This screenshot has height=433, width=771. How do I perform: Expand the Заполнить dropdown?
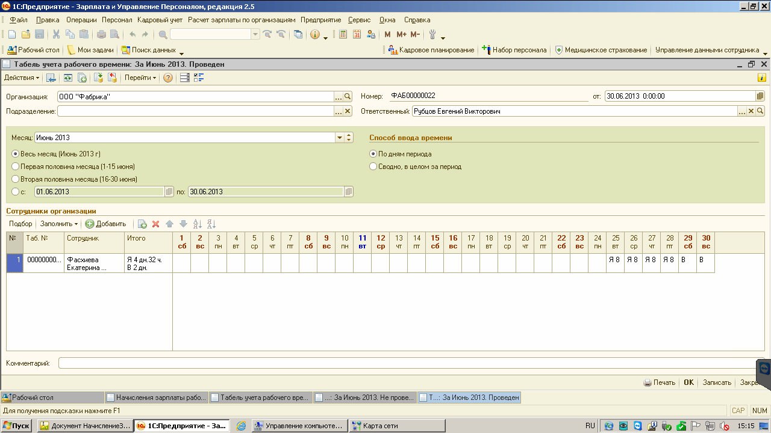pos(58,224)
